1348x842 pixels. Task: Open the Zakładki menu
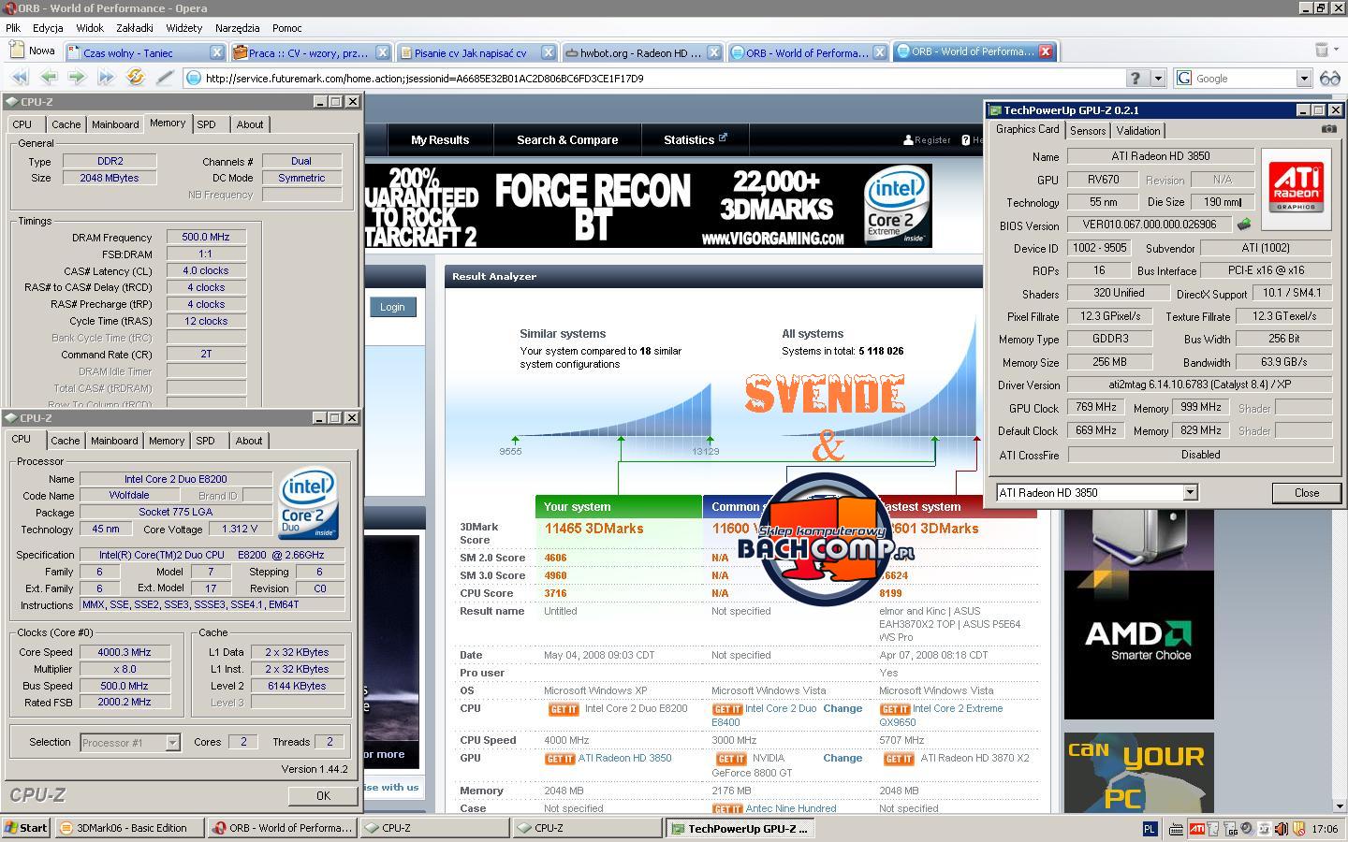point(135,28)
